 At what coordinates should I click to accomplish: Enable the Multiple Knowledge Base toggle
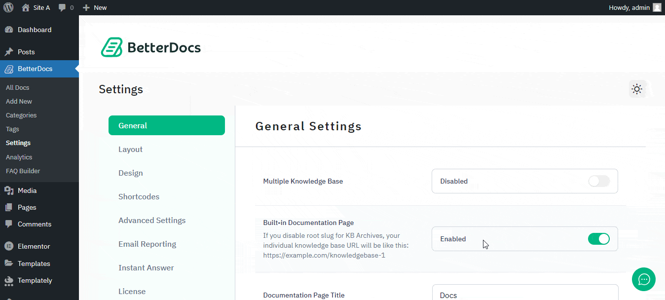coord(598,181)
